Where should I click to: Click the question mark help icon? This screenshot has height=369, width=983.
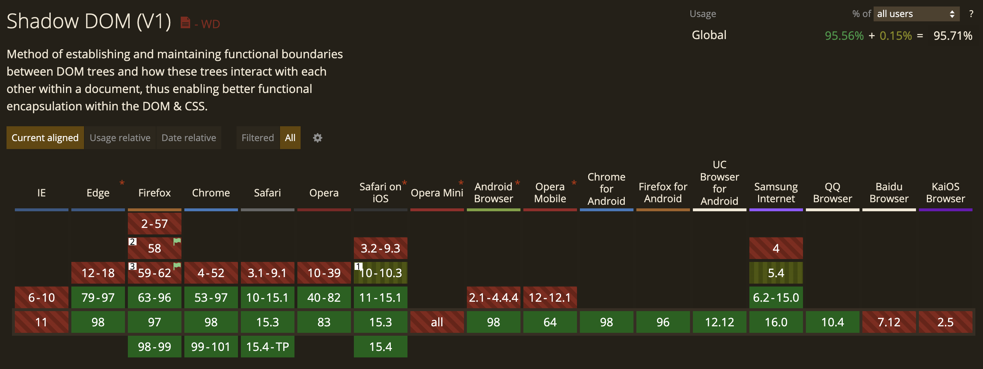[x=971, y=14]
